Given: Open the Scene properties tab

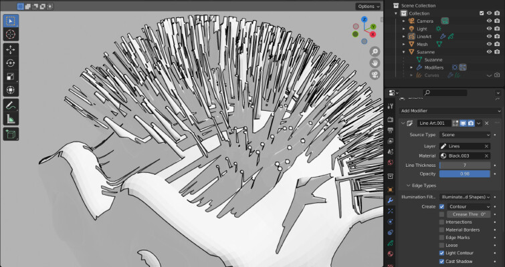Looking at the screenshot, I should 390,152.
